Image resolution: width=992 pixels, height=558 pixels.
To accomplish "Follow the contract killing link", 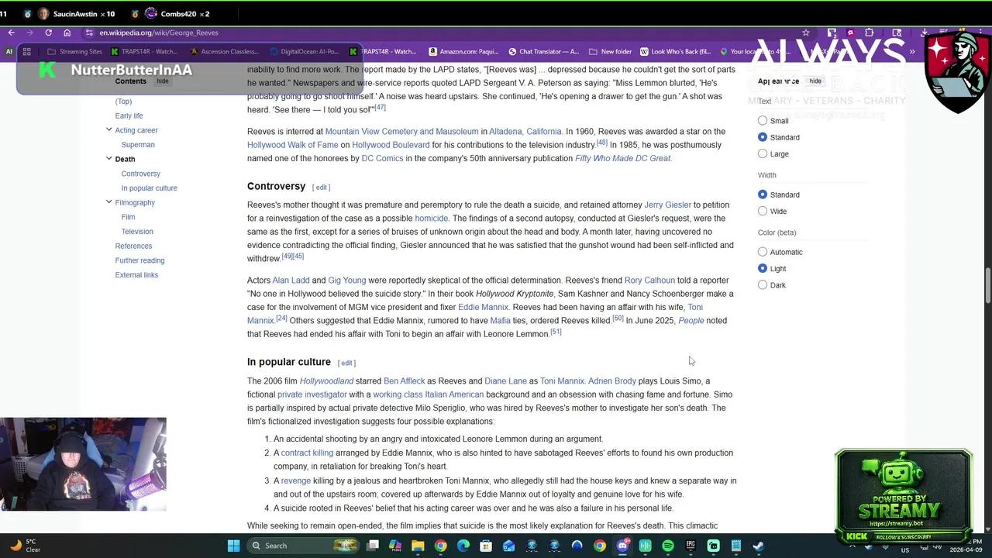I will point(307,453).
